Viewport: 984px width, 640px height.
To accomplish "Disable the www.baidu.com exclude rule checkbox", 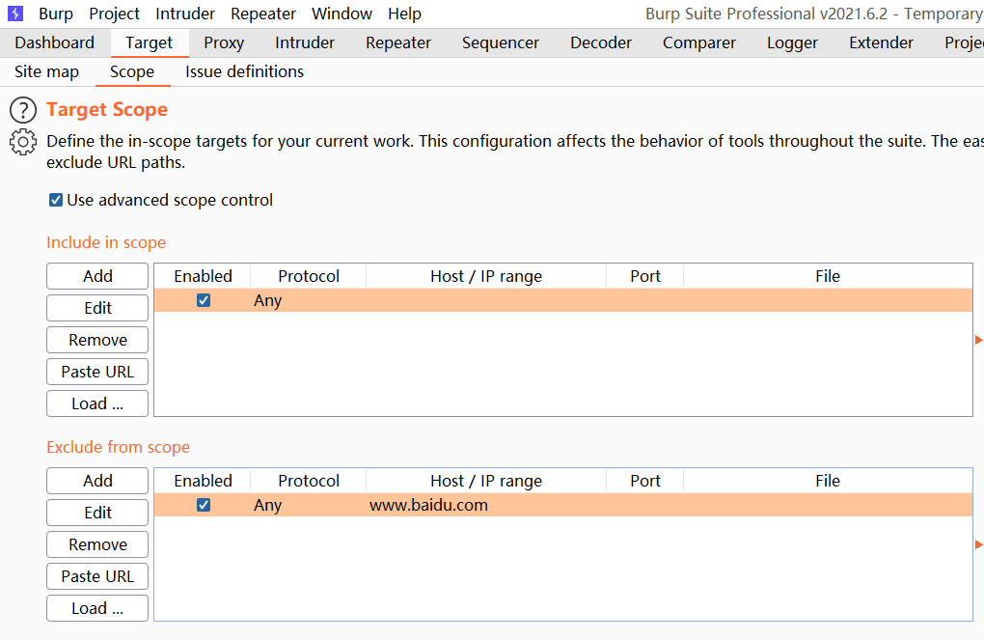I will (x=204, y=505).
